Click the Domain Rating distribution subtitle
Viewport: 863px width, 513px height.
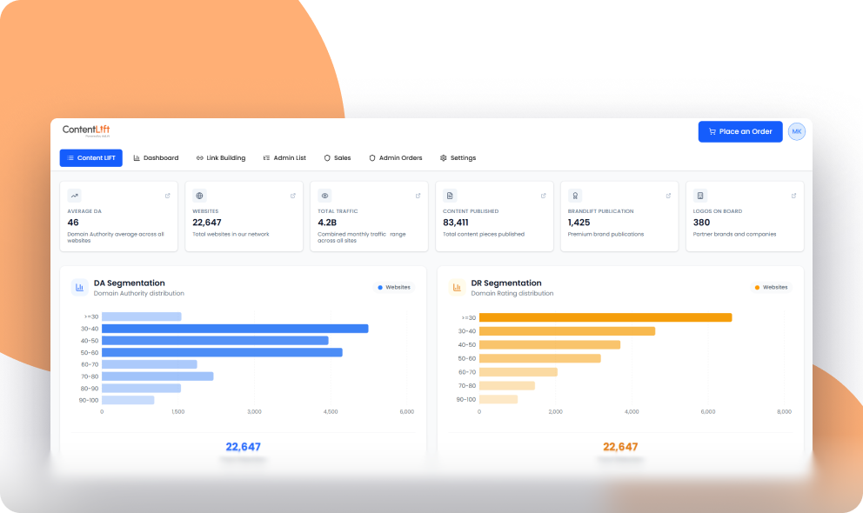pyautogui.click(x=512, y=294)
